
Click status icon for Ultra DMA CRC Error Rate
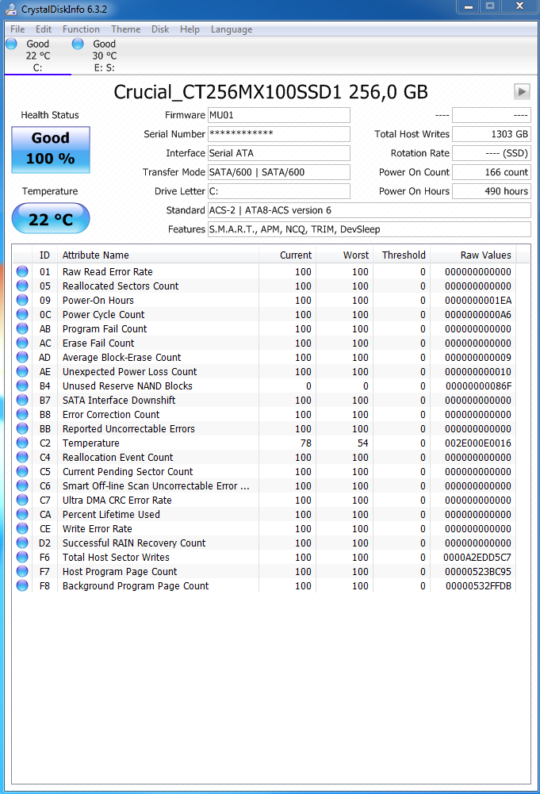click(x=22, y=500)
